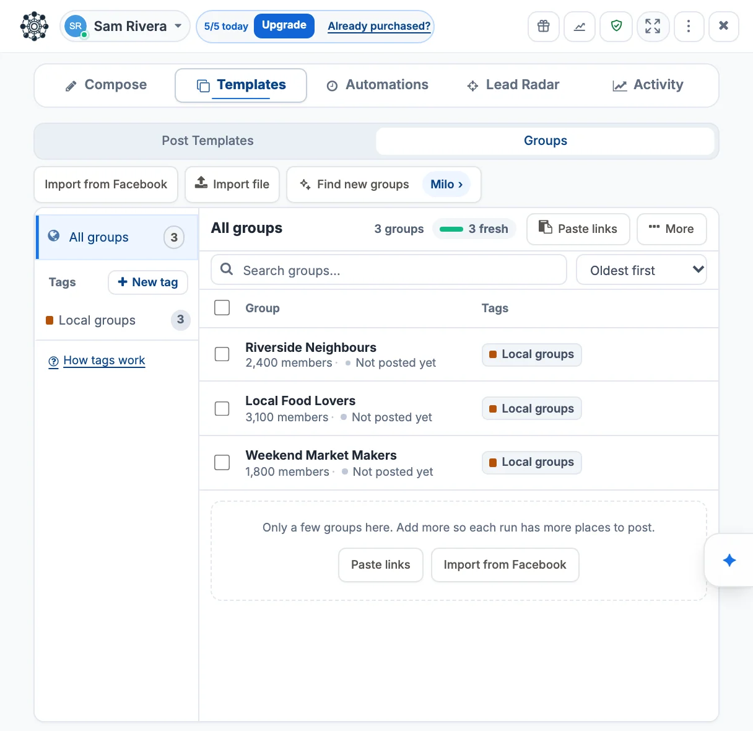
Task: Select the Templates tab
Action: click(241, 85)
